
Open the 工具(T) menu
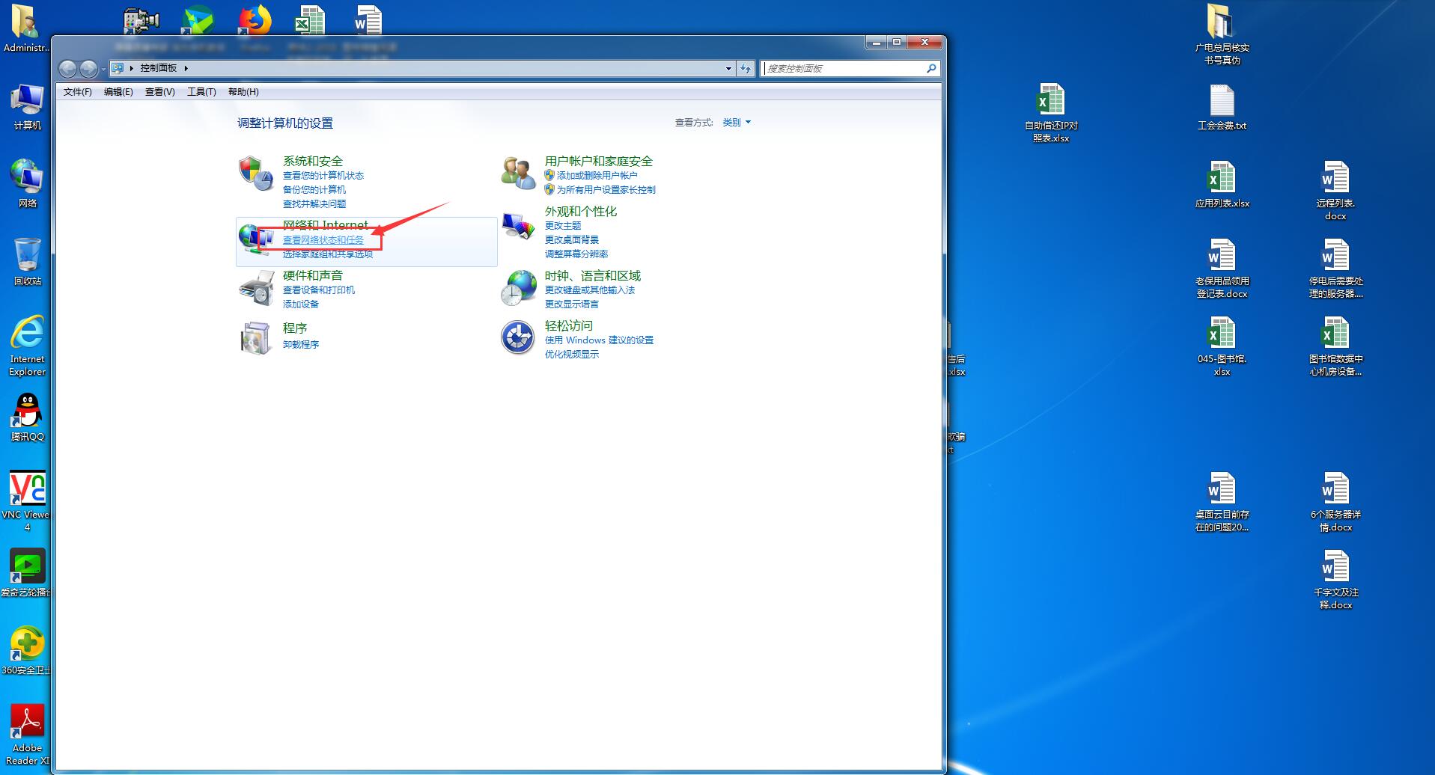click(201, 92)
